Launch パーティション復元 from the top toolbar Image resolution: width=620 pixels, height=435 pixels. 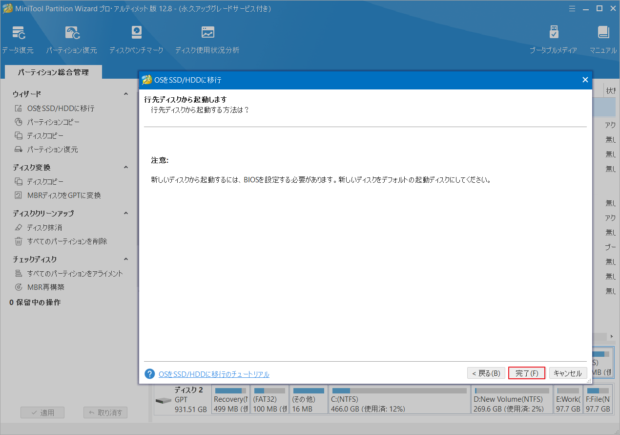click(x=72, y=37)
